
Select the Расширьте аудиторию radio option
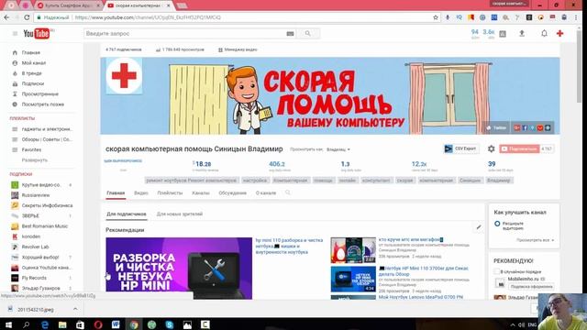[x=497, y=224]
